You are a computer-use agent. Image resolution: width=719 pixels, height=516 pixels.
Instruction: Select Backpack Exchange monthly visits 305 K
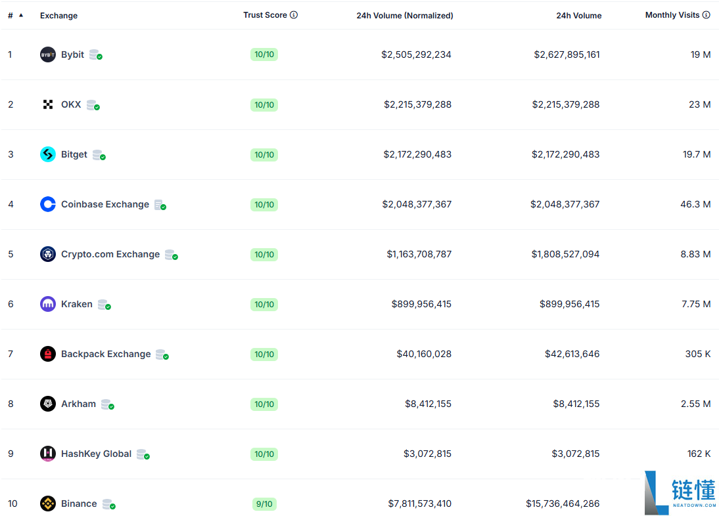[698, 354]
